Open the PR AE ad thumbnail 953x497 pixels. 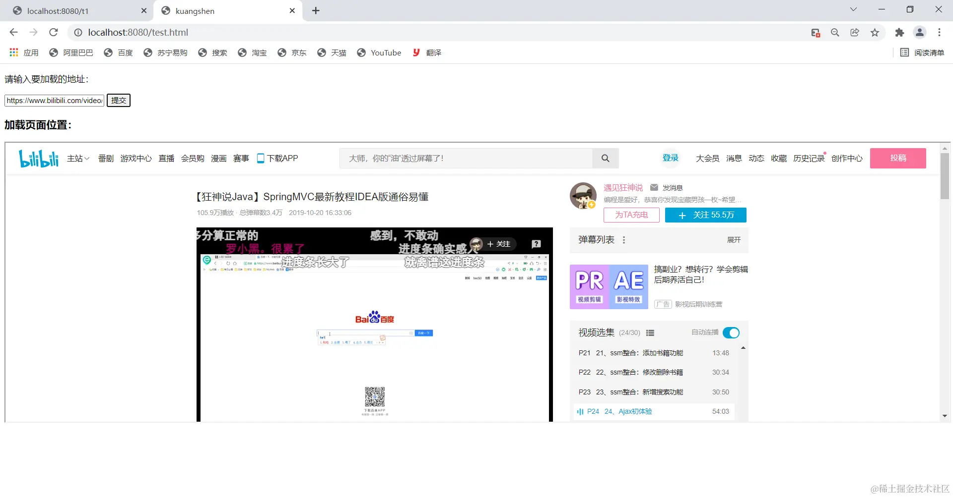(609, 287)
